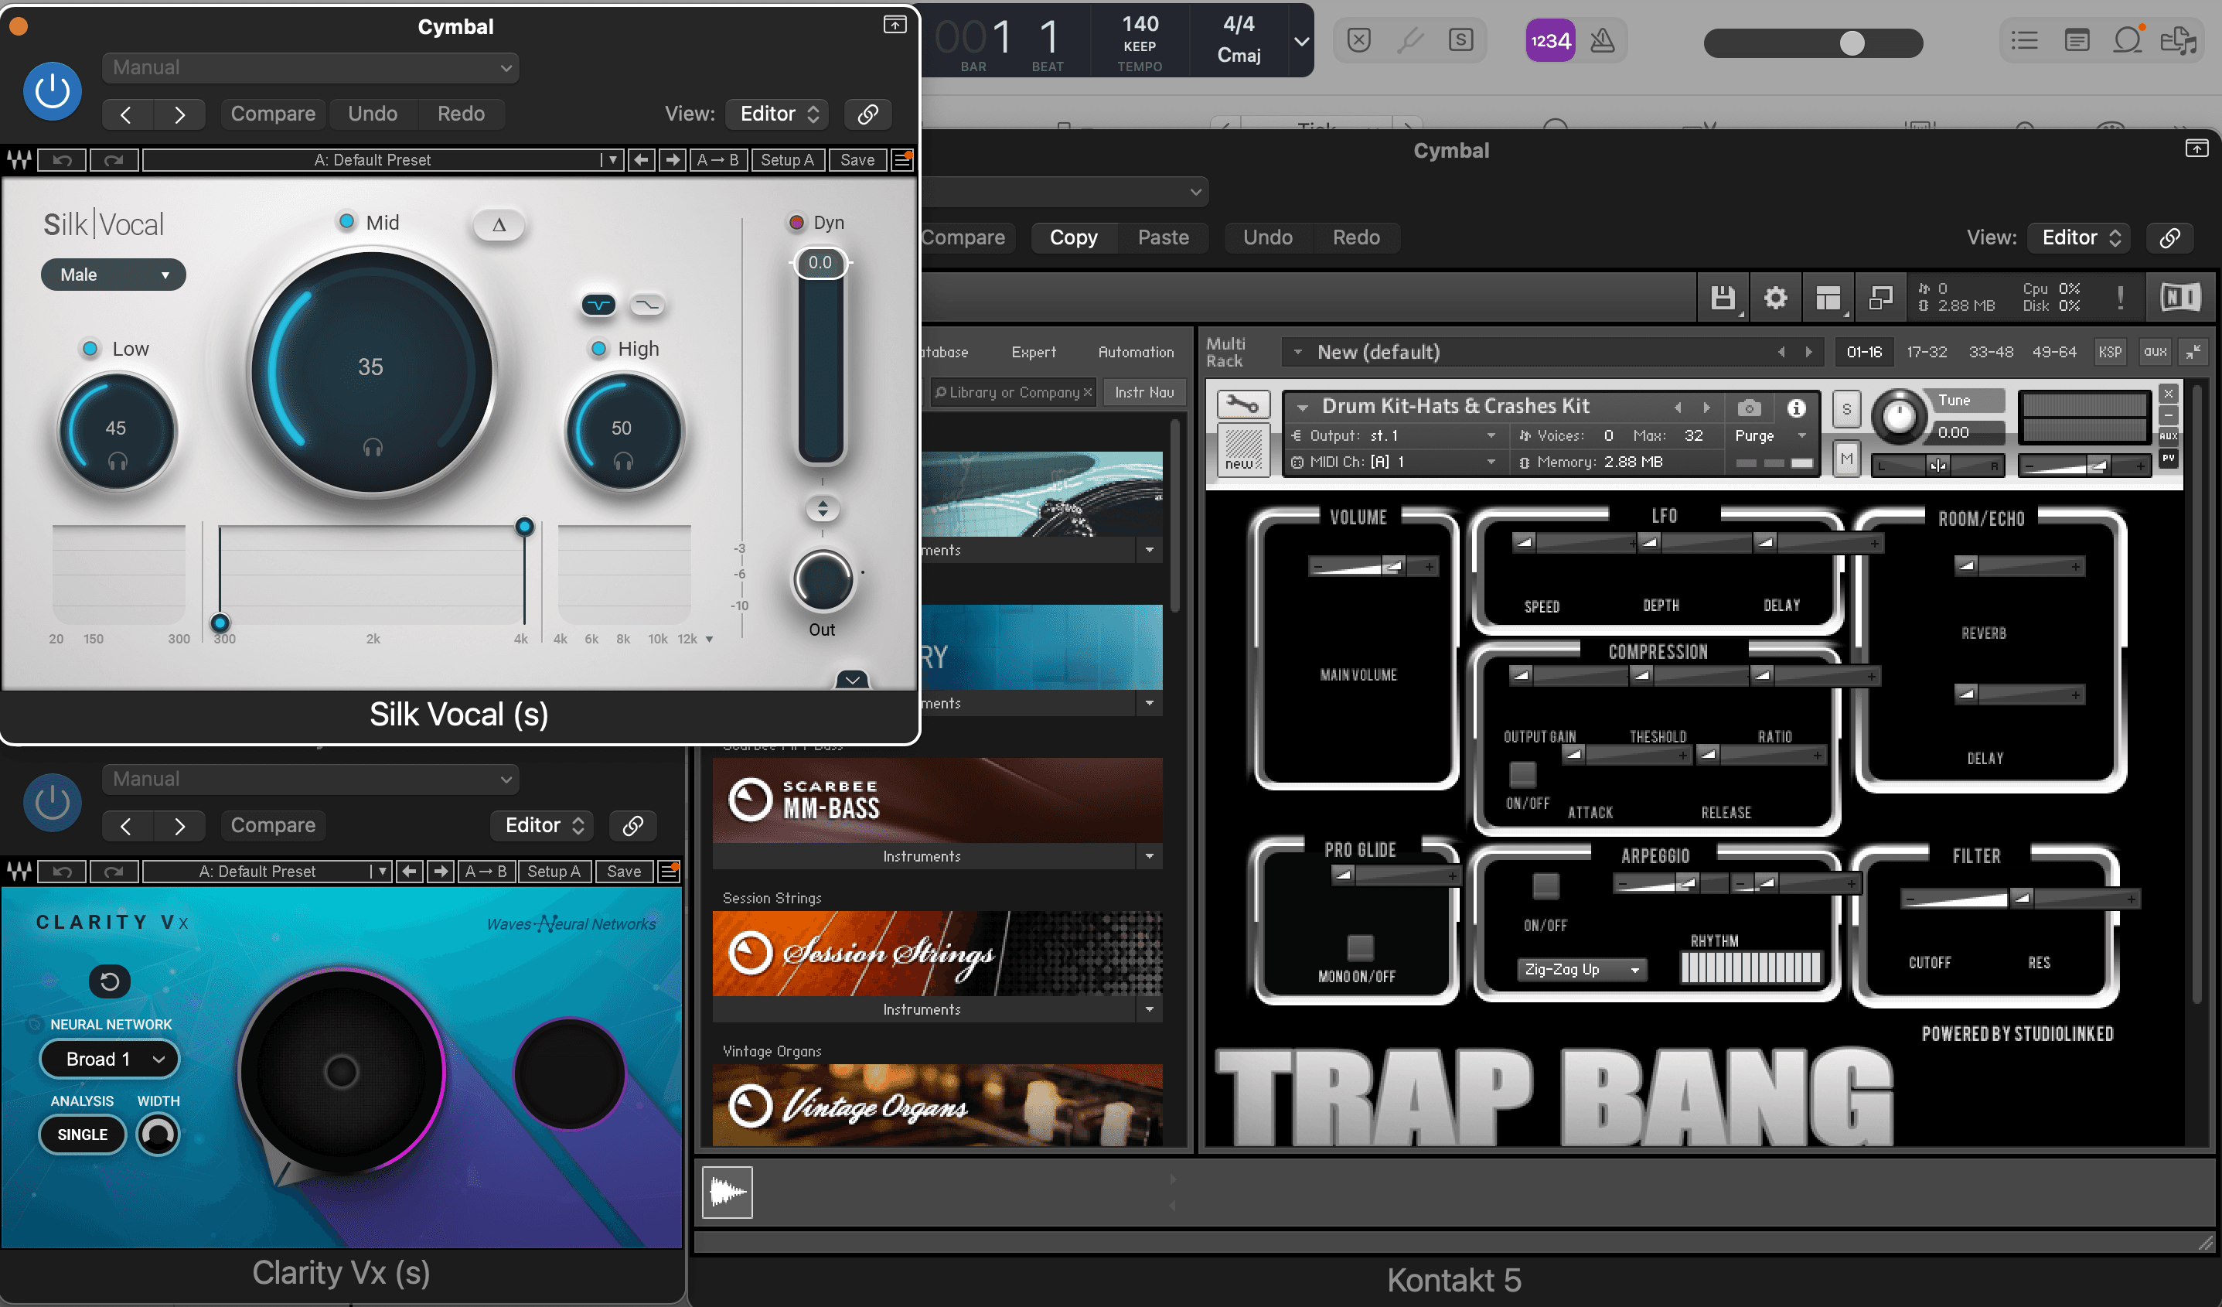Toggle Mono ON/OFF button in Pro Glide
Viewport: 2222px width, 1307px height.
click(1361, 948)
